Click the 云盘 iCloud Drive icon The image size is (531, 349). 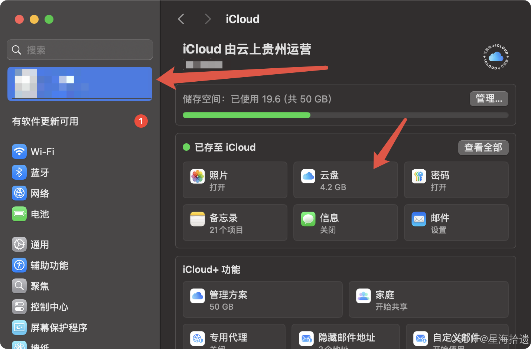pyautogui.click(x=308, y=176)
